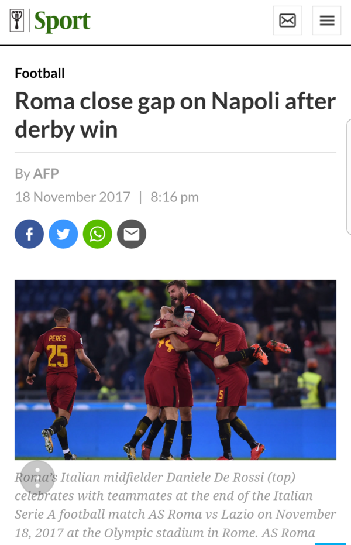The width and height of the screenshot is (351, 545).
Task: Share the article on Facebook
Action: (x=29, y=234)
